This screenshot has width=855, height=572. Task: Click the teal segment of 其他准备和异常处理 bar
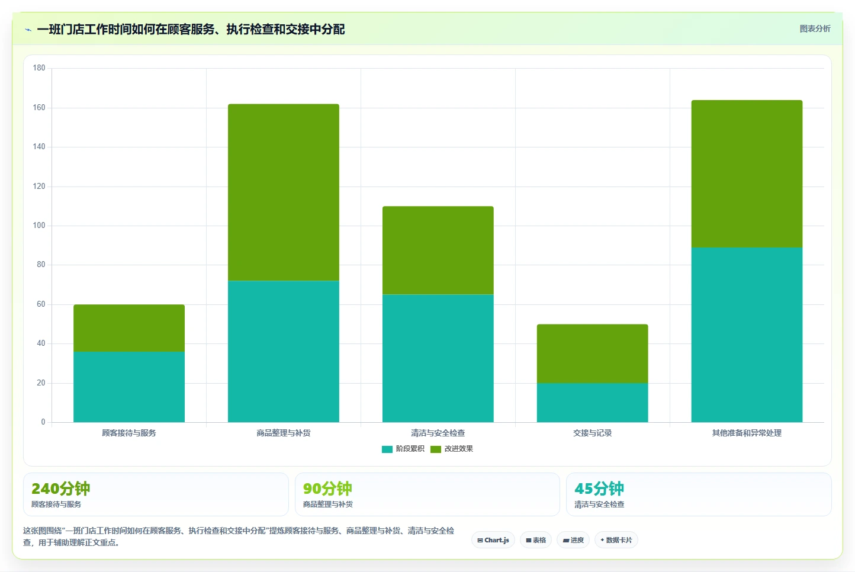[x=747, y=335]
